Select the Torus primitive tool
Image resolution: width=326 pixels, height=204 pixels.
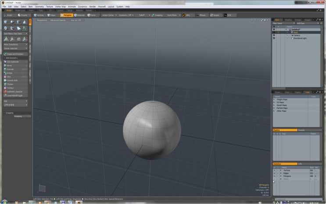tap(6, 28)
